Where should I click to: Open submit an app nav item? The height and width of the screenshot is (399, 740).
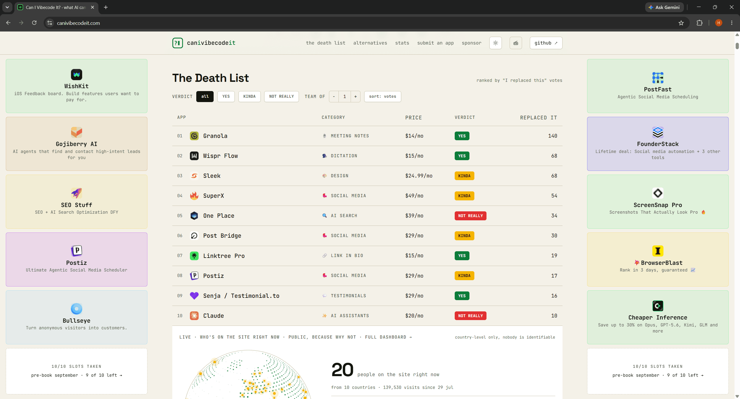click(x=435, y=43)
